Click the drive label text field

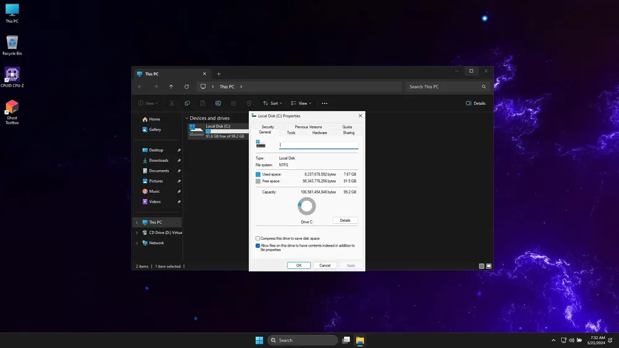[319, 145]
